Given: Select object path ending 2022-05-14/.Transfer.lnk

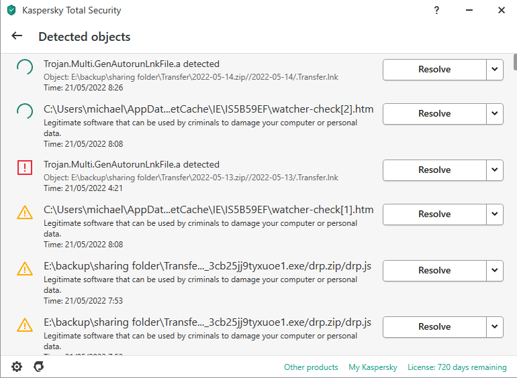Looking at the screenshot, I should click(x=191, y=77).
